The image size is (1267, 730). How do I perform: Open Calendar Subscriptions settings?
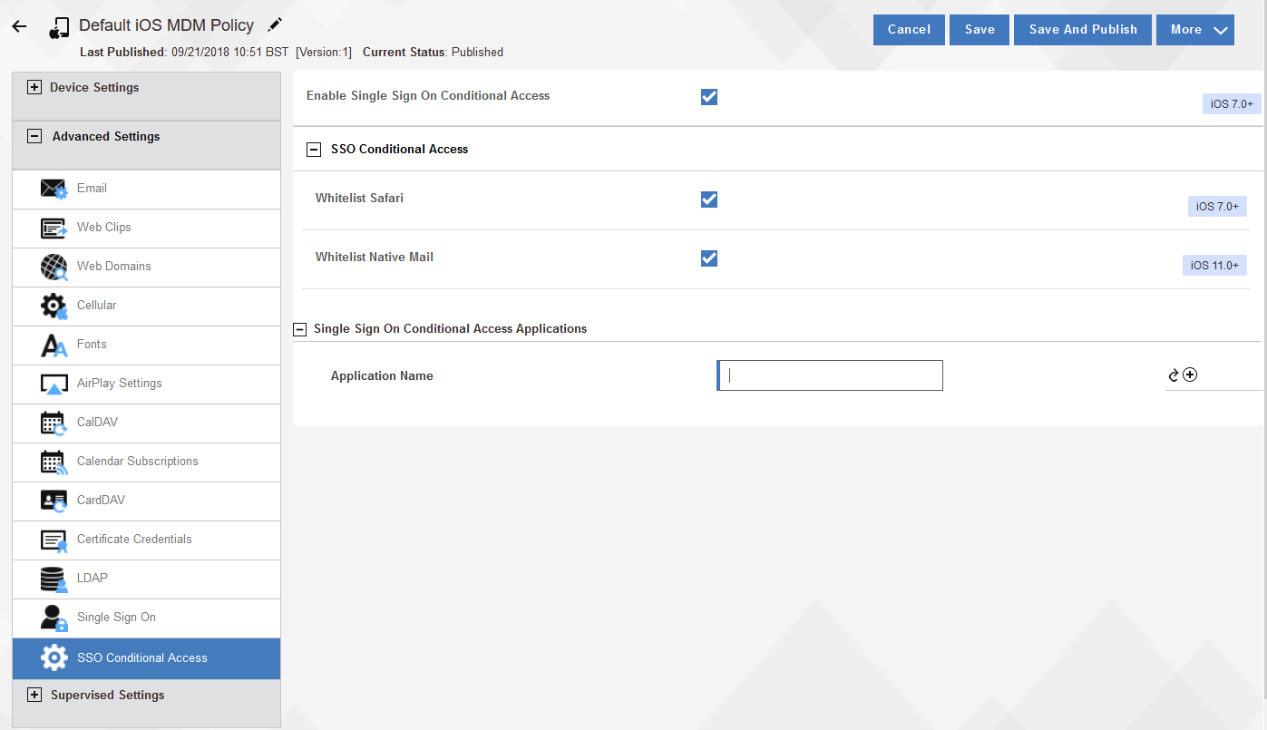point(146,462)
